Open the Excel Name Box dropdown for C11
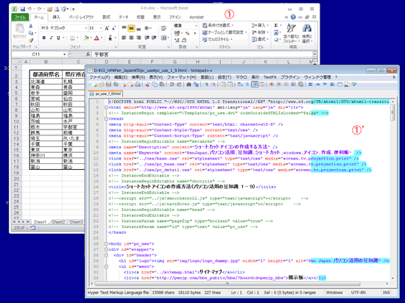 coord(64,54)
